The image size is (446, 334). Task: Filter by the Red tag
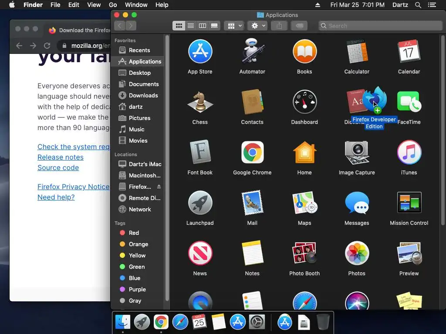138,233
